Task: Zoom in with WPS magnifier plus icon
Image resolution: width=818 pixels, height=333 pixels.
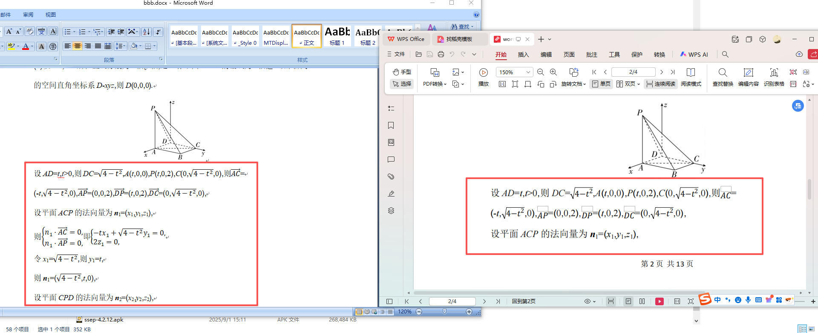Action: [x=553, y=72]
